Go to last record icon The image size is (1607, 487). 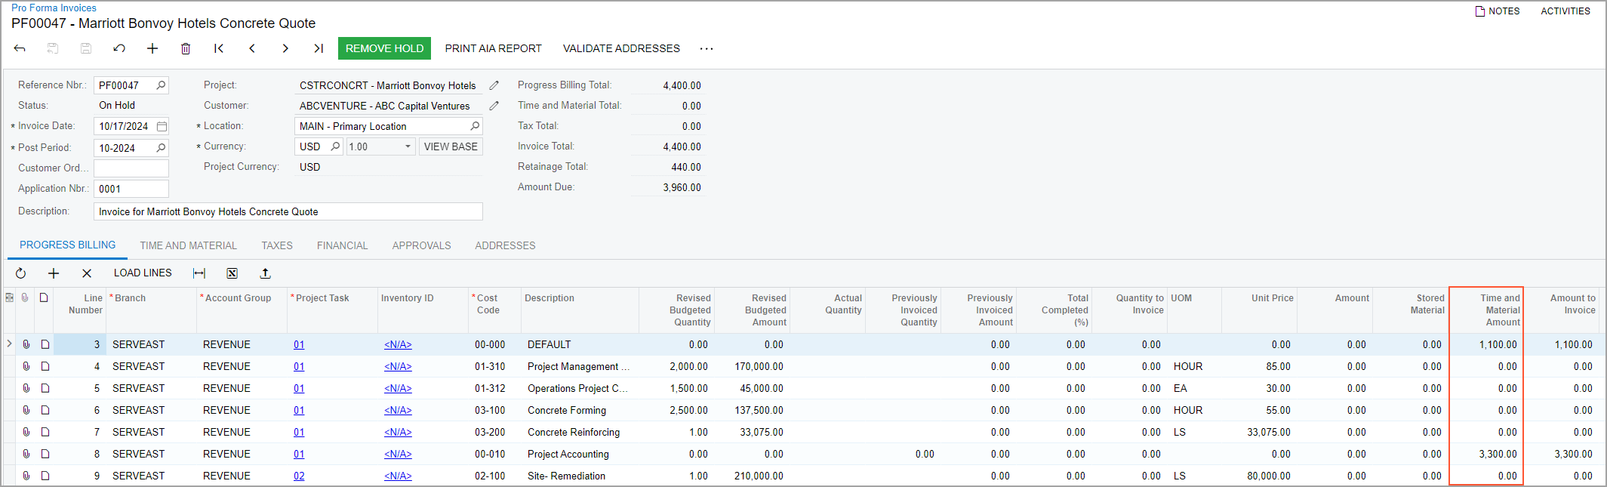(x=319, y=48)
